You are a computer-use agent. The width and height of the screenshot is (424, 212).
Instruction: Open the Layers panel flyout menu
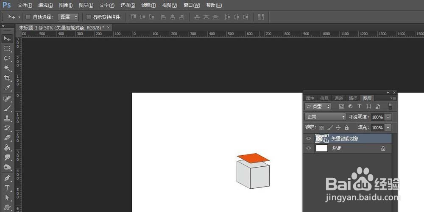click(x=393, y=98)
